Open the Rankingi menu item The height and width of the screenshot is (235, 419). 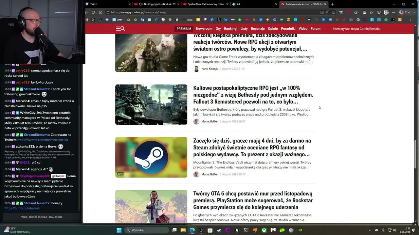pos(230,29)
